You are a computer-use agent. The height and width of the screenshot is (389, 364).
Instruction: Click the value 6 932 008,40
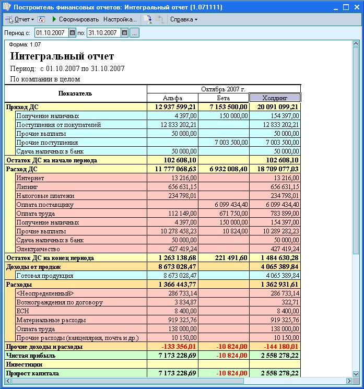(228, 169)
